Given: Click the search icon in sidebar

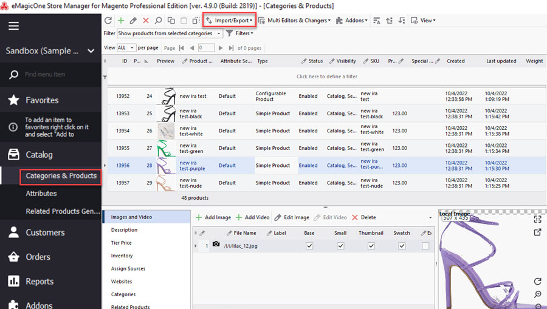Looking at the screenshot, I should tap(13, 75).
